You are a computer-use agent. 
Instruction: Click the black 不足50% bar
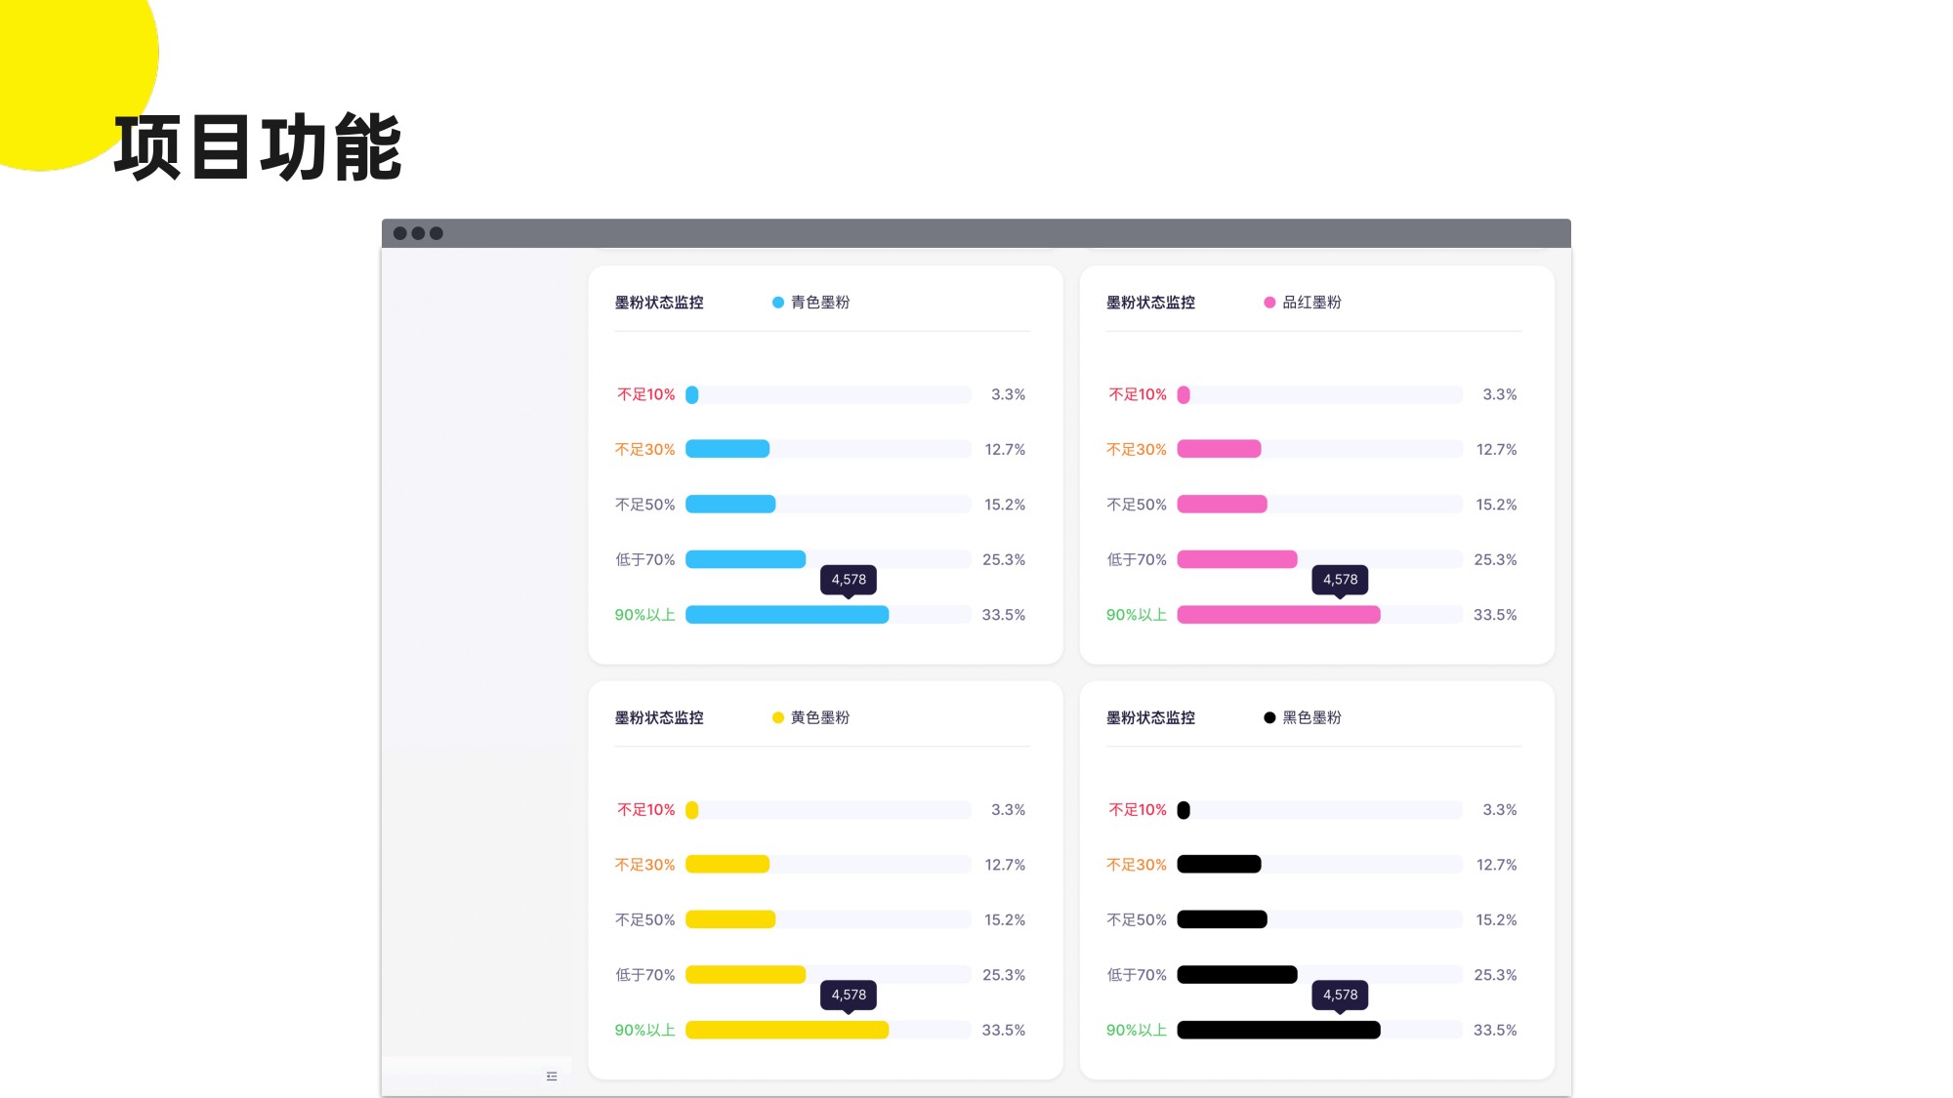tap(1222, 919)
